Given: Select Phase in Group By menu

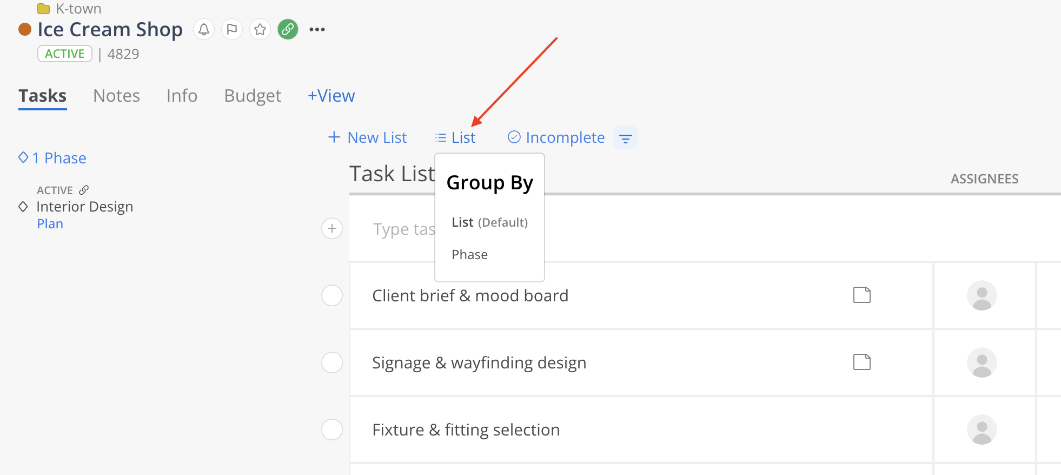Looking at the screenshot, I should (469, 255).
